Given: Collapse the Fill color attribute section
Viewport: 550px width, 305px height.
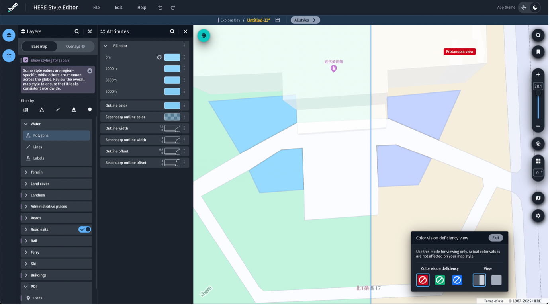Looking at the screenshot, I should point(106,46).
